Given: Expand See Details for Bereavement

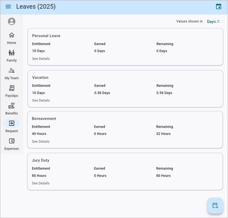Looking at the screenshot, I should (41, 141).
